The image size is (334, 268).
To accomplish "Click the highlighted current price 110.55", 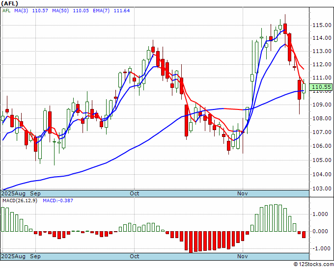I will [322, 87].
